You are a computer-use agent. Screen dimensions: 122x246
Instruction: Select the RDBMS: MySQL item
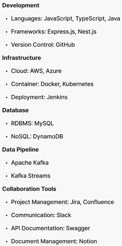click(32, 124)
